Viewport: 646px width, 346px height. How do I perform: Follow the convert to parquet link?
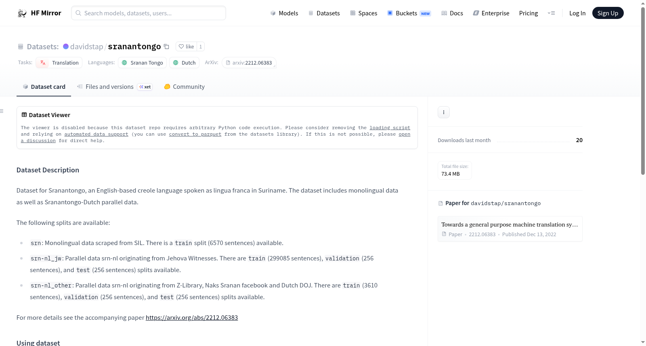pyautogui.click(x=195, y=134)
